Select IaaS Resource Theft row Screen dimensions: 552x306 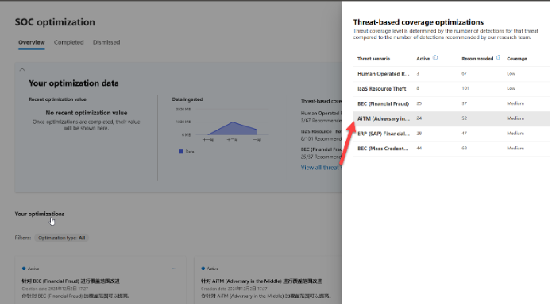click(451, 89)
